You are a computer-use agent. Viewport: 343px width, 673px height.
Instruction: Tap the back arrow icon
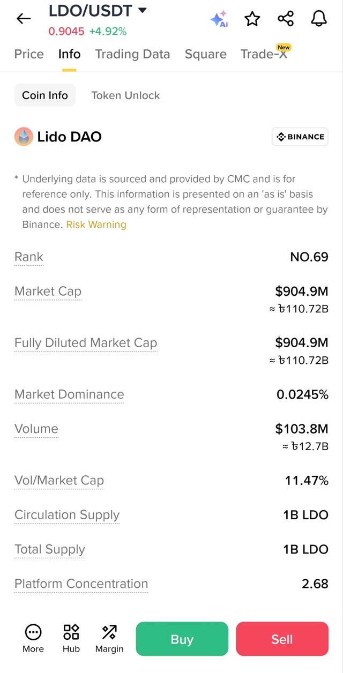coord(24,19)
